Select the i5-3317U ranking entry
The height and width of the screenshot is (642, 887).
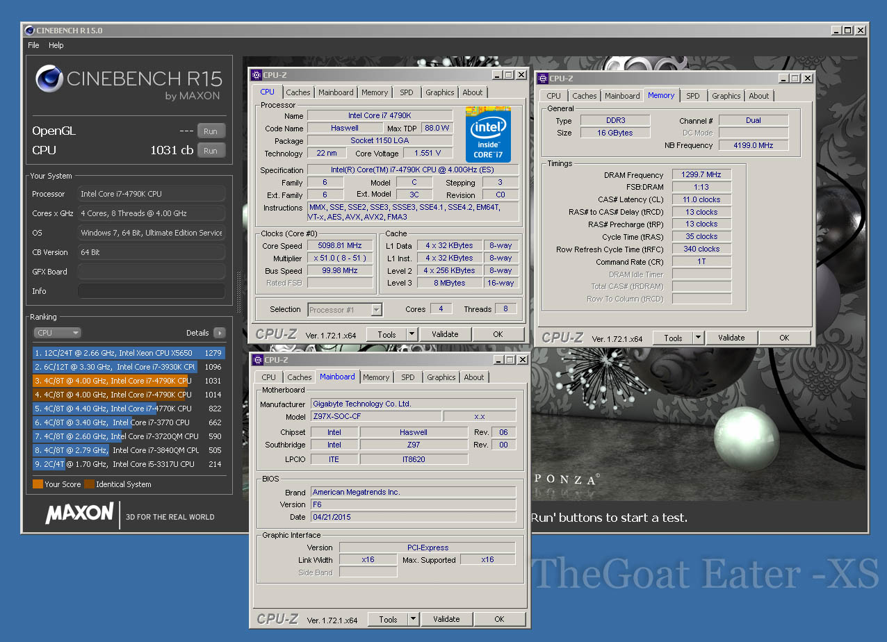129,464
